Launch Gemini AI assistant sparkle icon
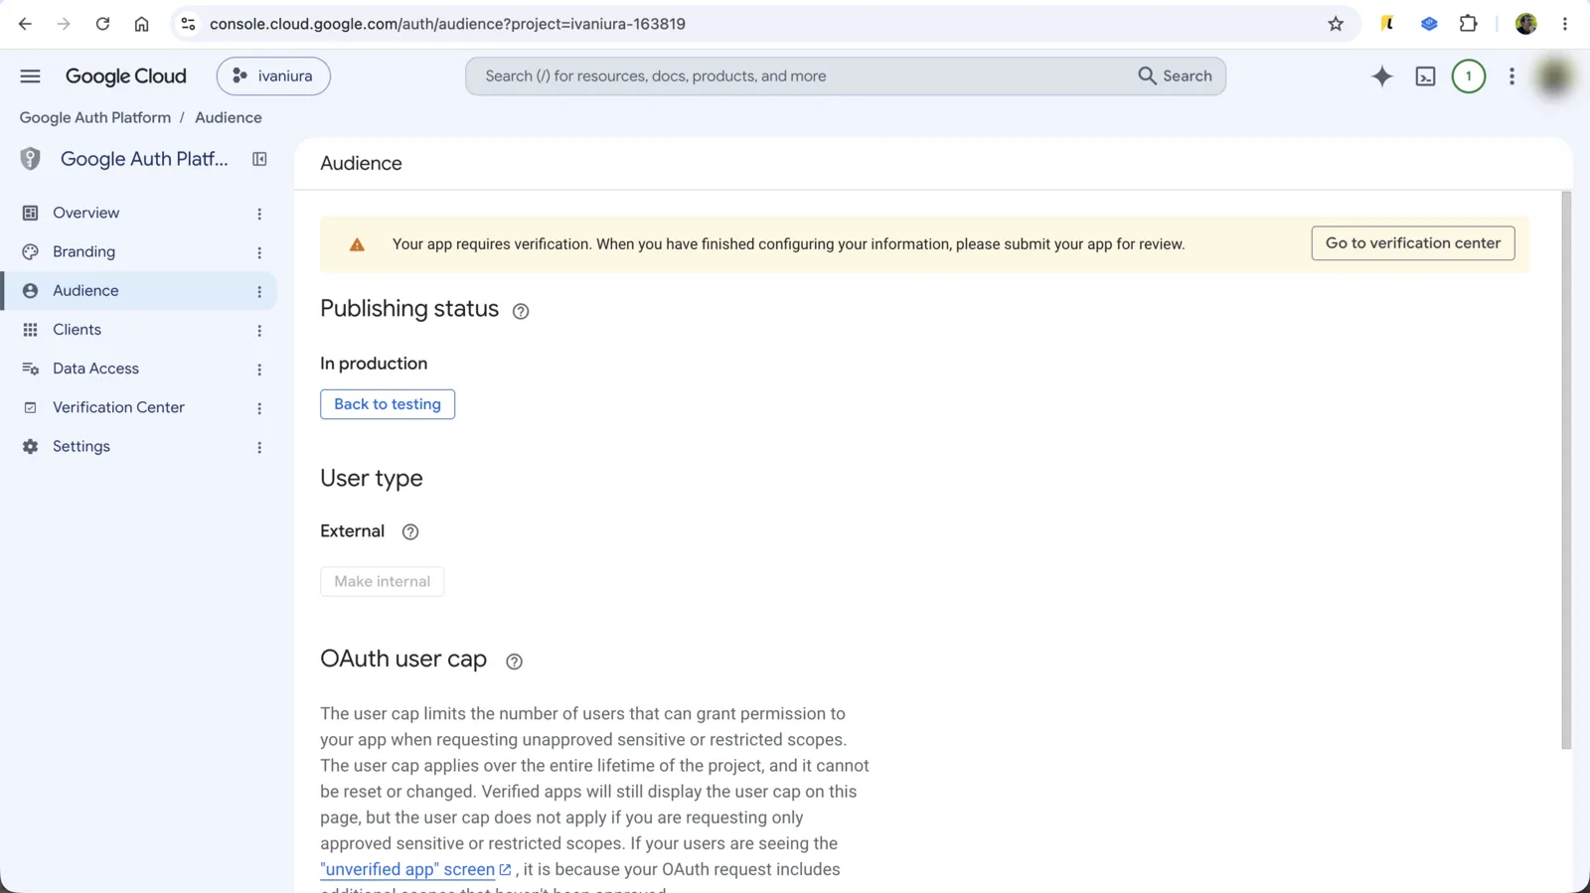The width and height of the screenshot is (1590, 893). pyautogui.click(x=1381, y=76)
